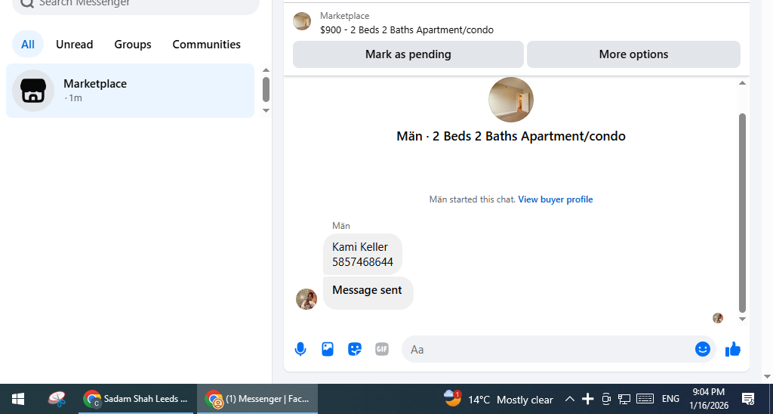
Task: Click the More options button
Action: click(633, 54)
